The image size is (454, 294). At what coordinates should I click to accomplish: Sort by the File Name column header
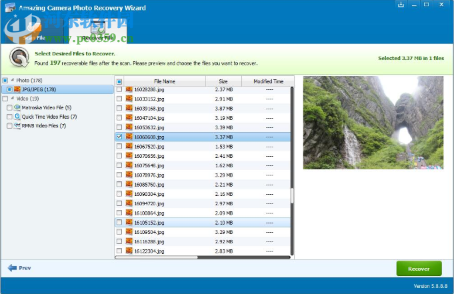coord(165,81)
